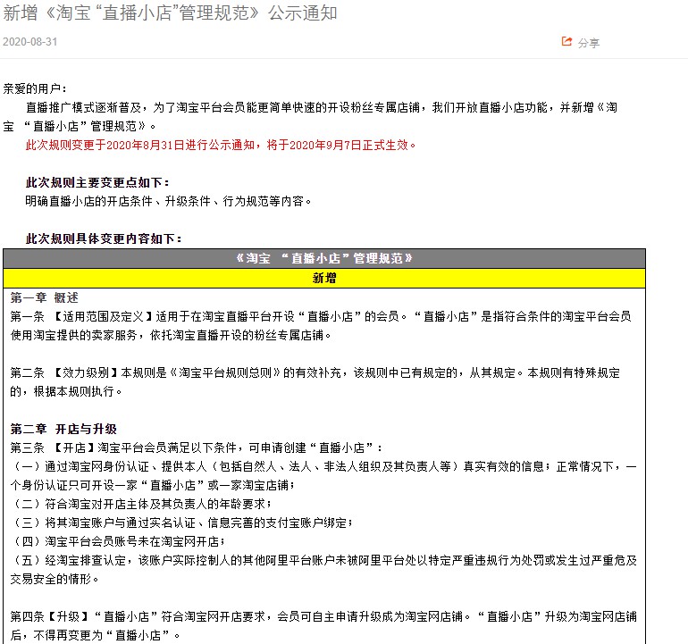Click chapter heading 第二章 开店与升级
This screenshot has width=688, height=644.
point(63,429)
